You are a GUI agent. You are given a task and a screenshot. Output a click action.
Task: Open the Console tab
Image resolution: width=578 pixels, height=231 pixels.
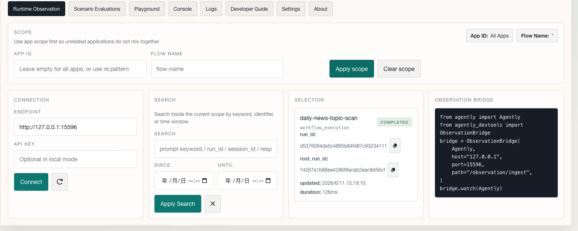point(182,9)
